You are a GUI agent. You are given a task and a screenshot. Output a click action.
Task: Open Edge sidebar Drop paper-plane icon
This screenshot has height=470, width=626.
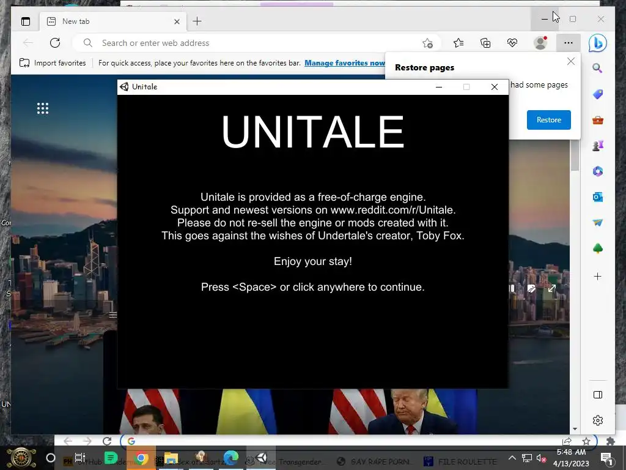click(x=598, y=223)
